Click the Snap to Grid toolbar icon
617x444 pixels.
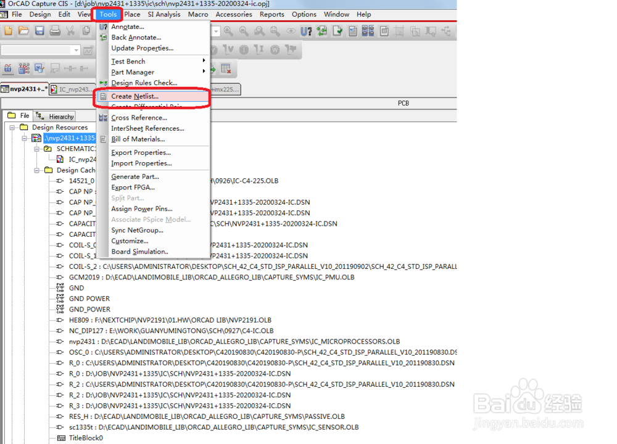click(x=399, y=31)
